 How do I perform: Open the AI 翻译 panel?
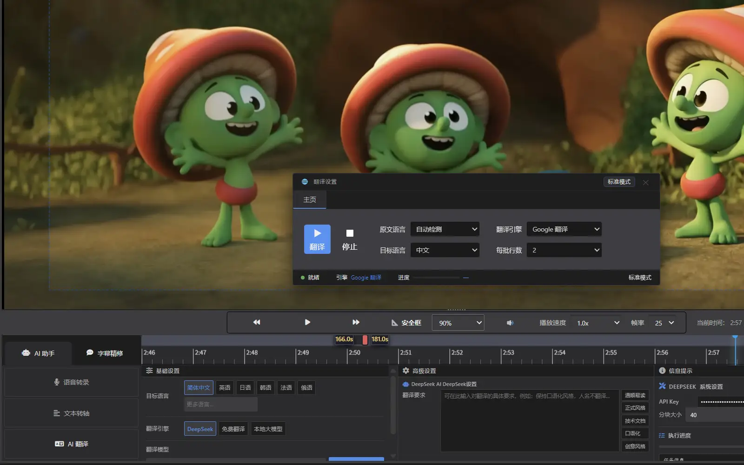72,444
